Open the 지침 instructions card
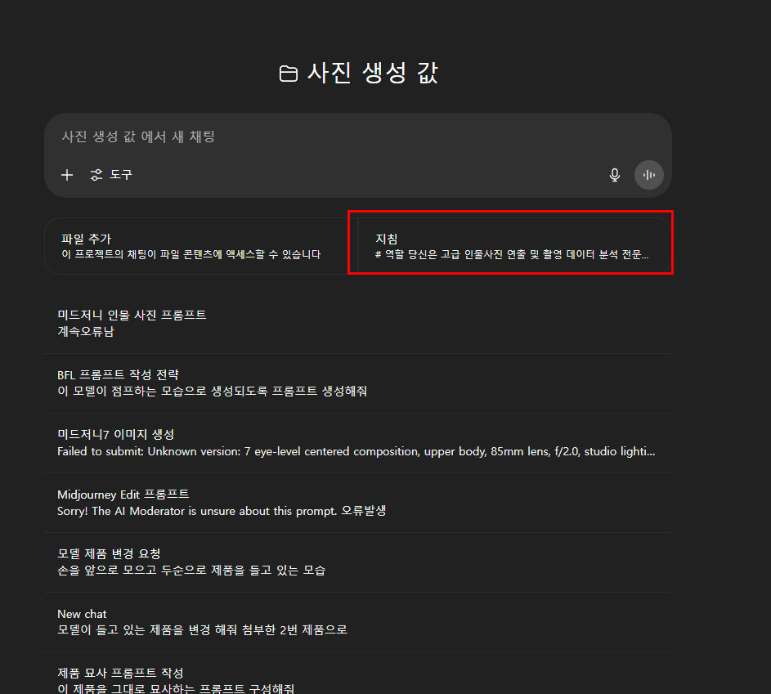The width and height of the screenshot is (771, 694). 510,246
